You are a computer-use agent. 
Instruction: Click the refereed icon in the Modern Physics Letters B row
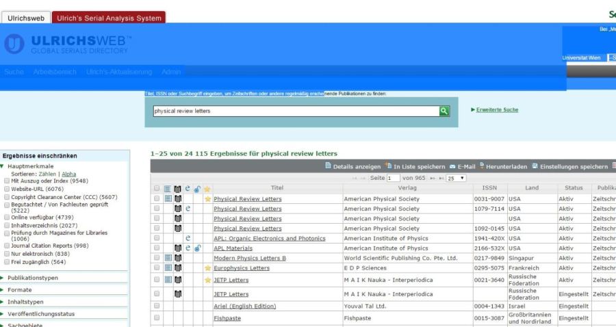pyautogui.click(x=178, y=258)
